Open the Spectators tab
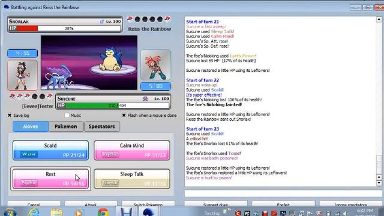This screenshot has height=216, width=384. [101, 127]
